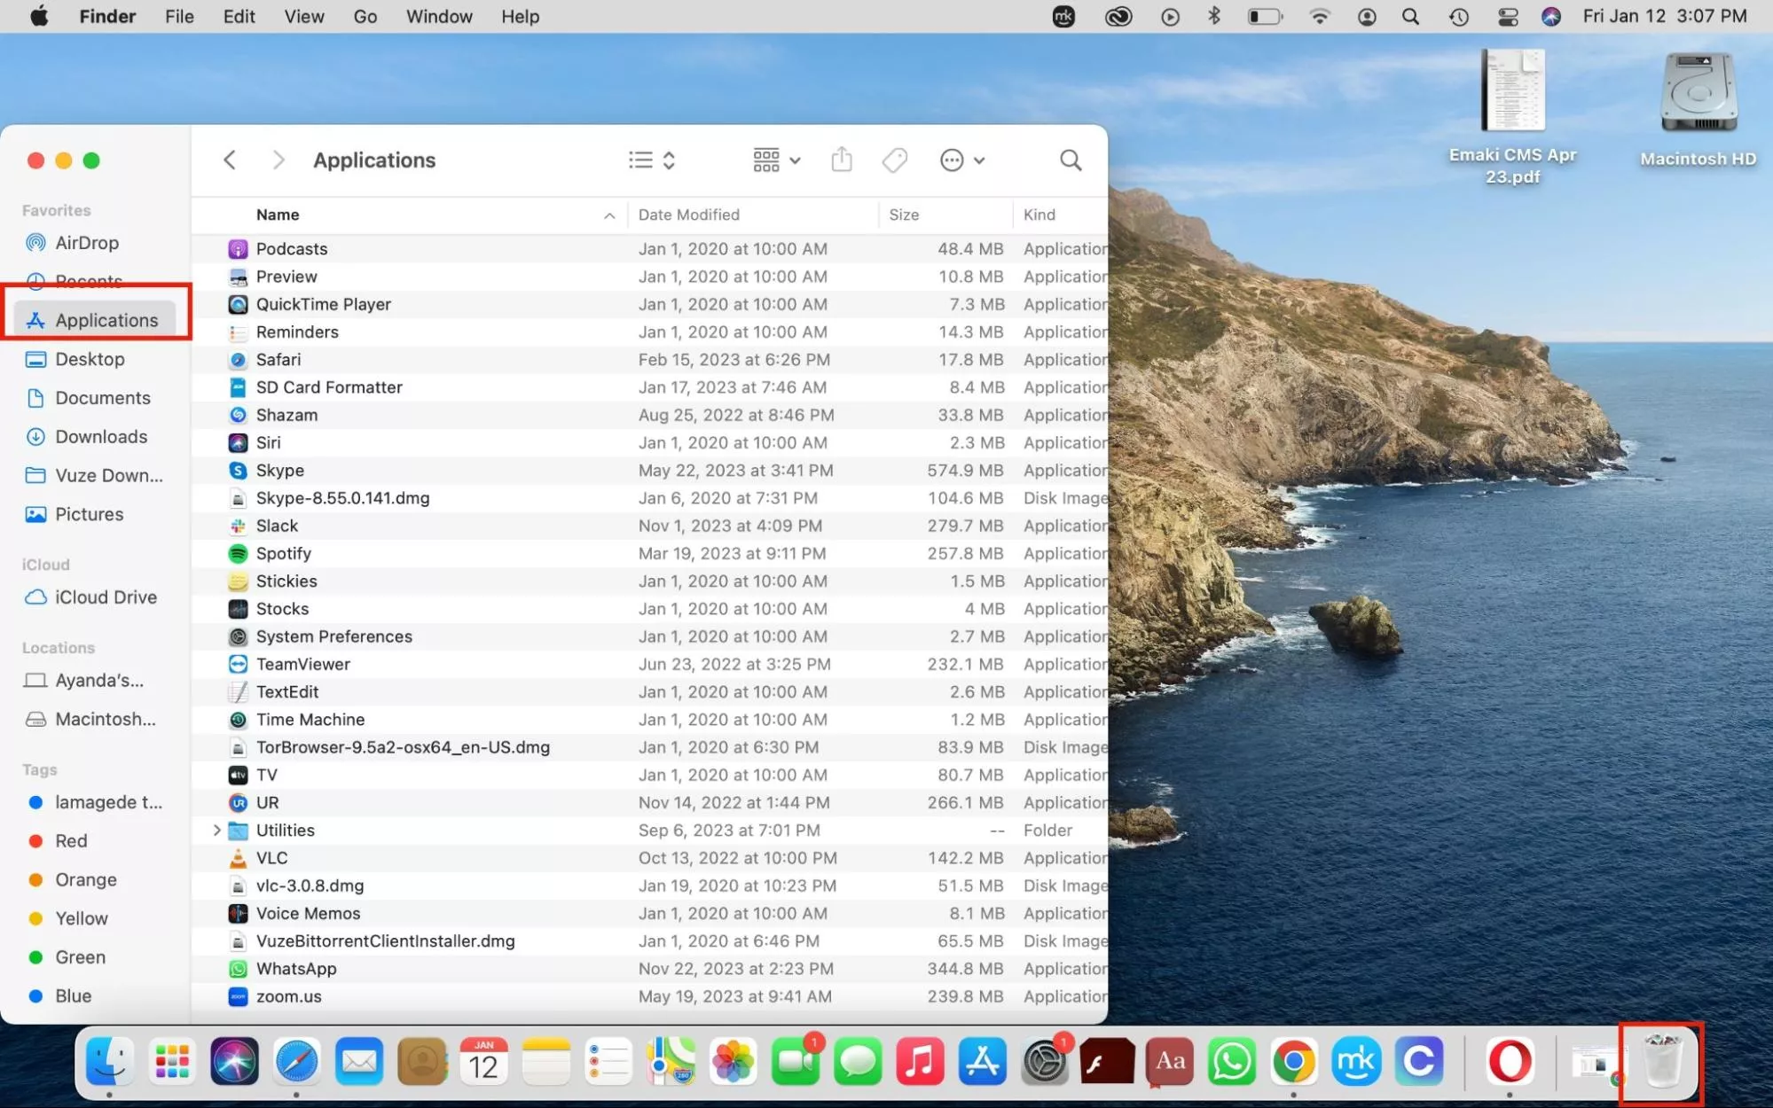Go back with the Finder back arrow
The image size is (1773, 1108).
point(230,160)
